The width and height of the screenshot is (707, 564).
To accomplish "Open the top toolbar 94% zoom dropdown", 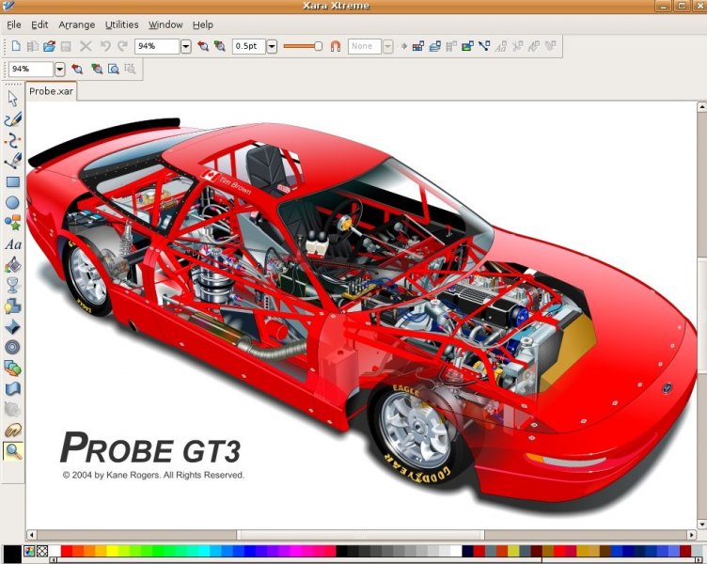I will pos(185,46).
